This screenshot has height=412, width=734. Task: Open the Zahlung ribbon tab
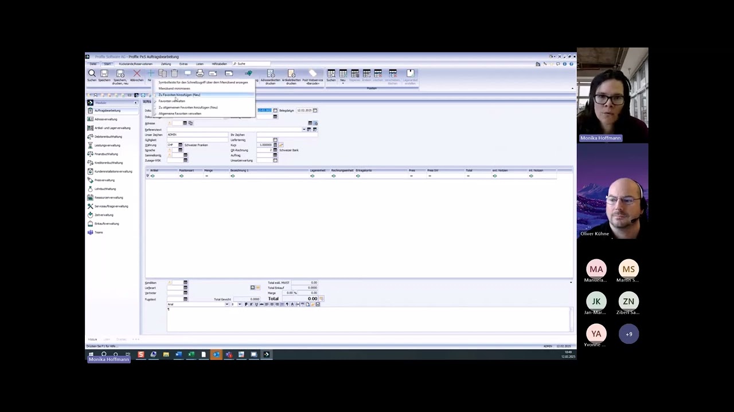tap(166, 64)
